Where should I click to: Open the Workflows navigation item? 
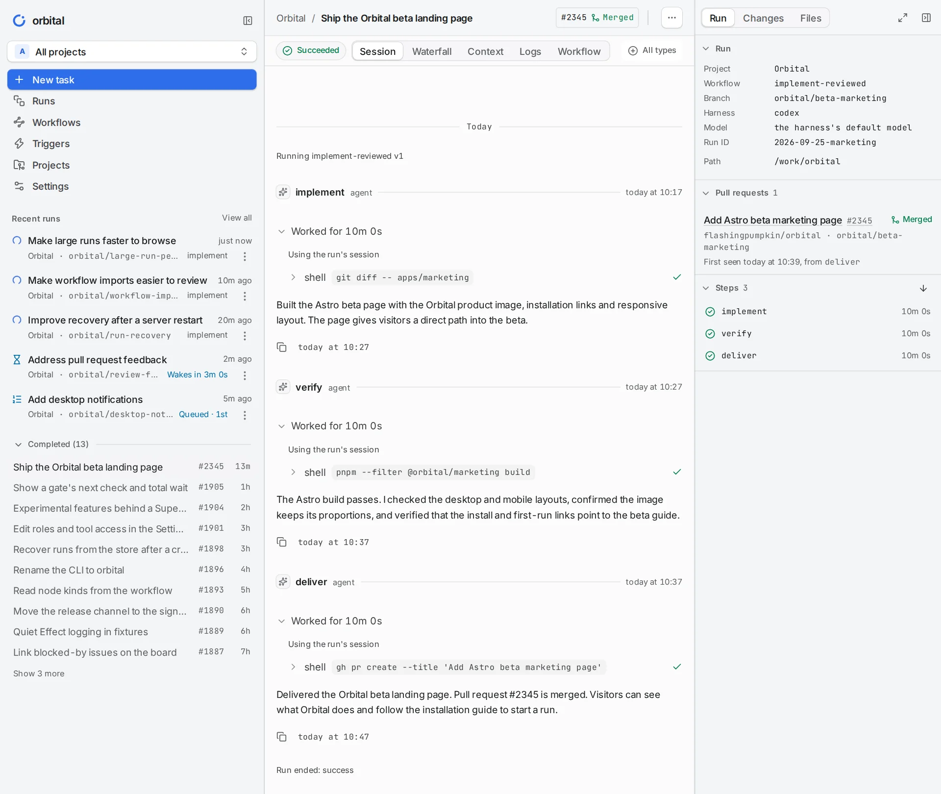[x=132, y=123]
